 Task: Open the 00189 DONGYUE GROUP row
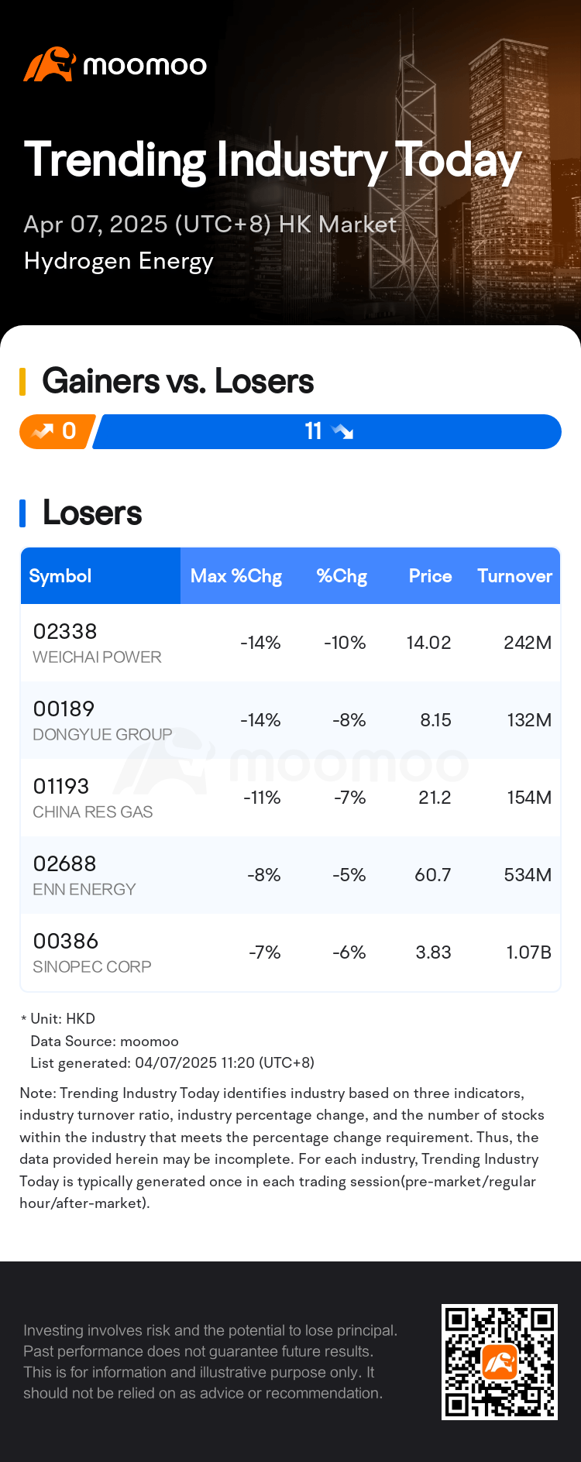coord(290,720)
